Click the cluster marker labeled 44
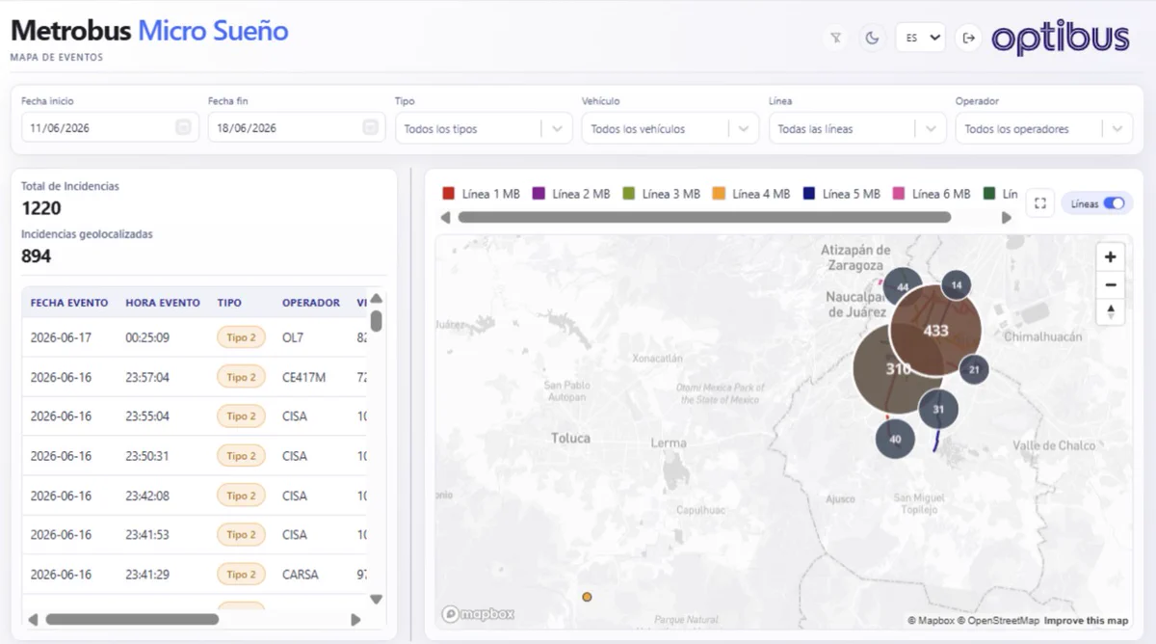Screen dimensions: 1156x644 (x=903, y=287)
